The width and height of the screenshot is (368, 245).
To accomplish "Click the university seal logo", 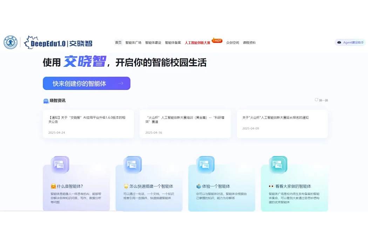I will click(x=11, y=42).
